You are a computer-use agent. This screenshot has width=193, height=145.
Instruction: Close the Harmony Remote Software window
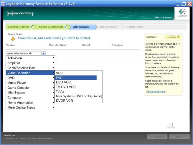(x=189, y=4)
